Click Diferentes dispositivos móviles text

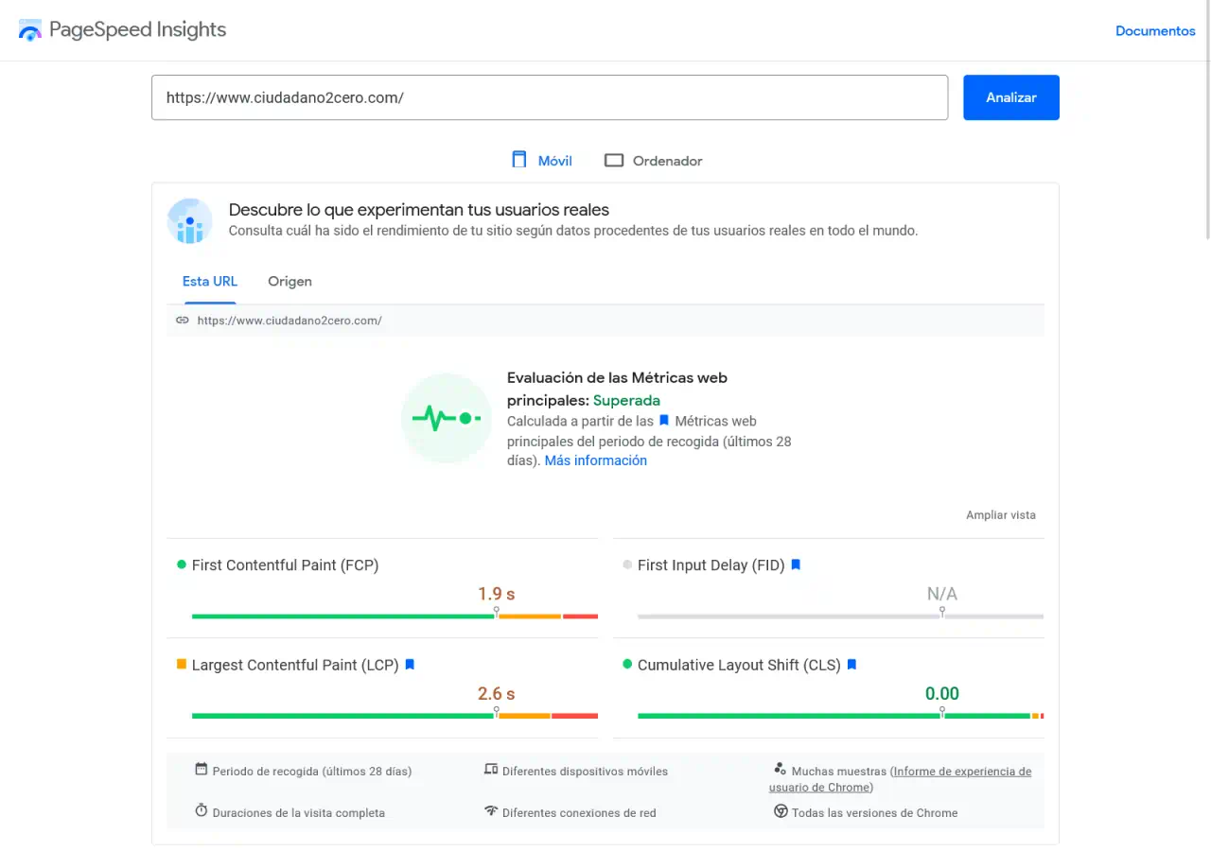tap(585, 772)
